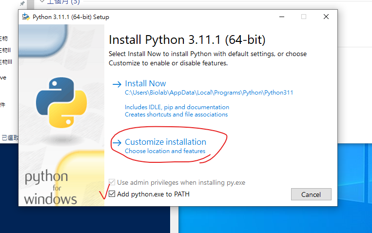The image size is (372, 233).
Task: Collapse the 上個月 (3) group in Explorer
Action: click(x=42, y=1)
